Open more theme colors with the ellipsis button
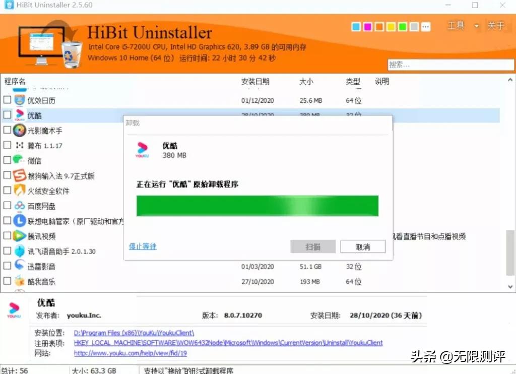The height and width of the screenshot is (374, 516). coord(425,27)
